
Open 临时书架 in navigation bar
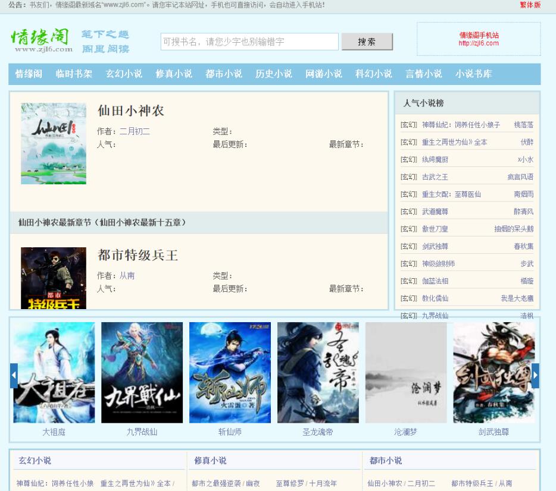(74, 74)
